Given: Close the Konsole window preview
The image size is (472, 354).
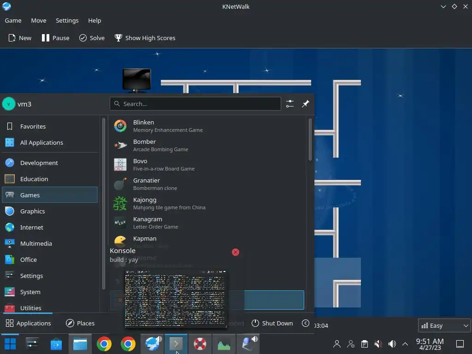Looking at the screenshot, I should coord(236,252).
